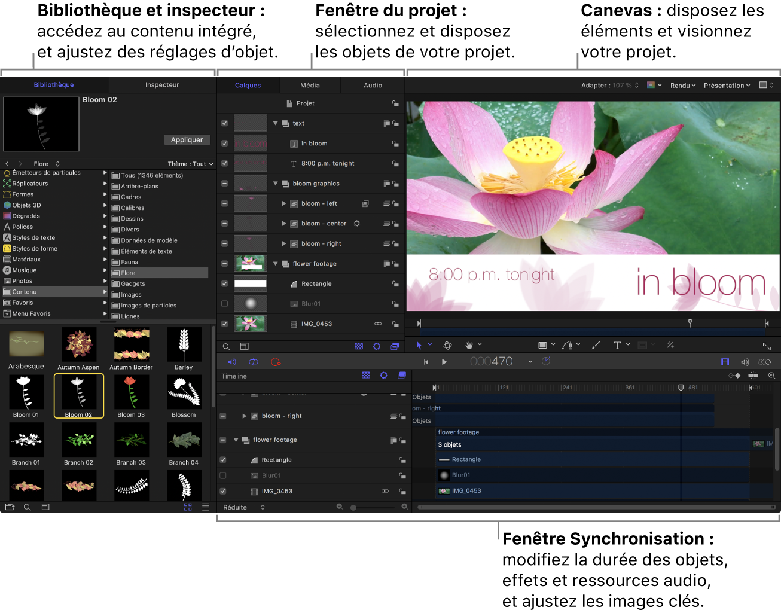The height and width of the screenshot is (613, 781).
Task: Click the search magnifier under layers list
Action: (x=227, y=347)
